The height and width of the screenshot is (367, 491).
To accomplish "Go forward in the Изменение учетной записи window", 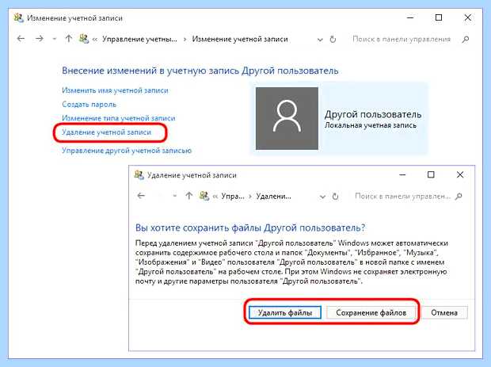I will click(40, 39).
